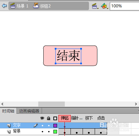Toggle all layers visibility with the eye icon

pyautogui.click(x=42, y=118)
